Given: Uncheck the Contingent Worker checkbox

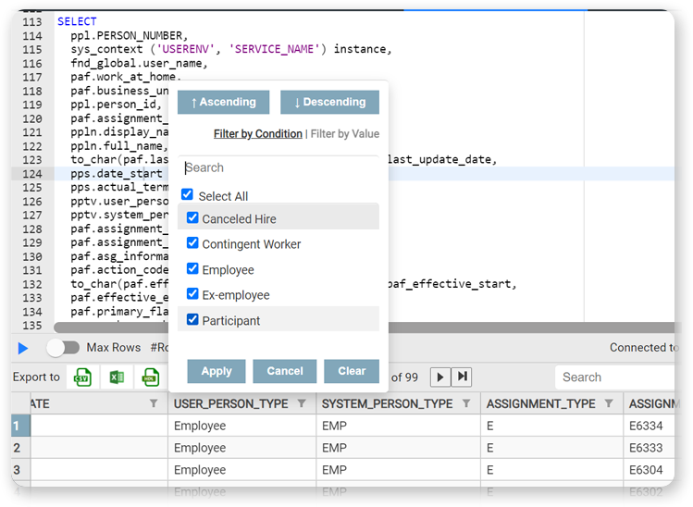Looking at the screenshot, I should (x=192, y=242).
